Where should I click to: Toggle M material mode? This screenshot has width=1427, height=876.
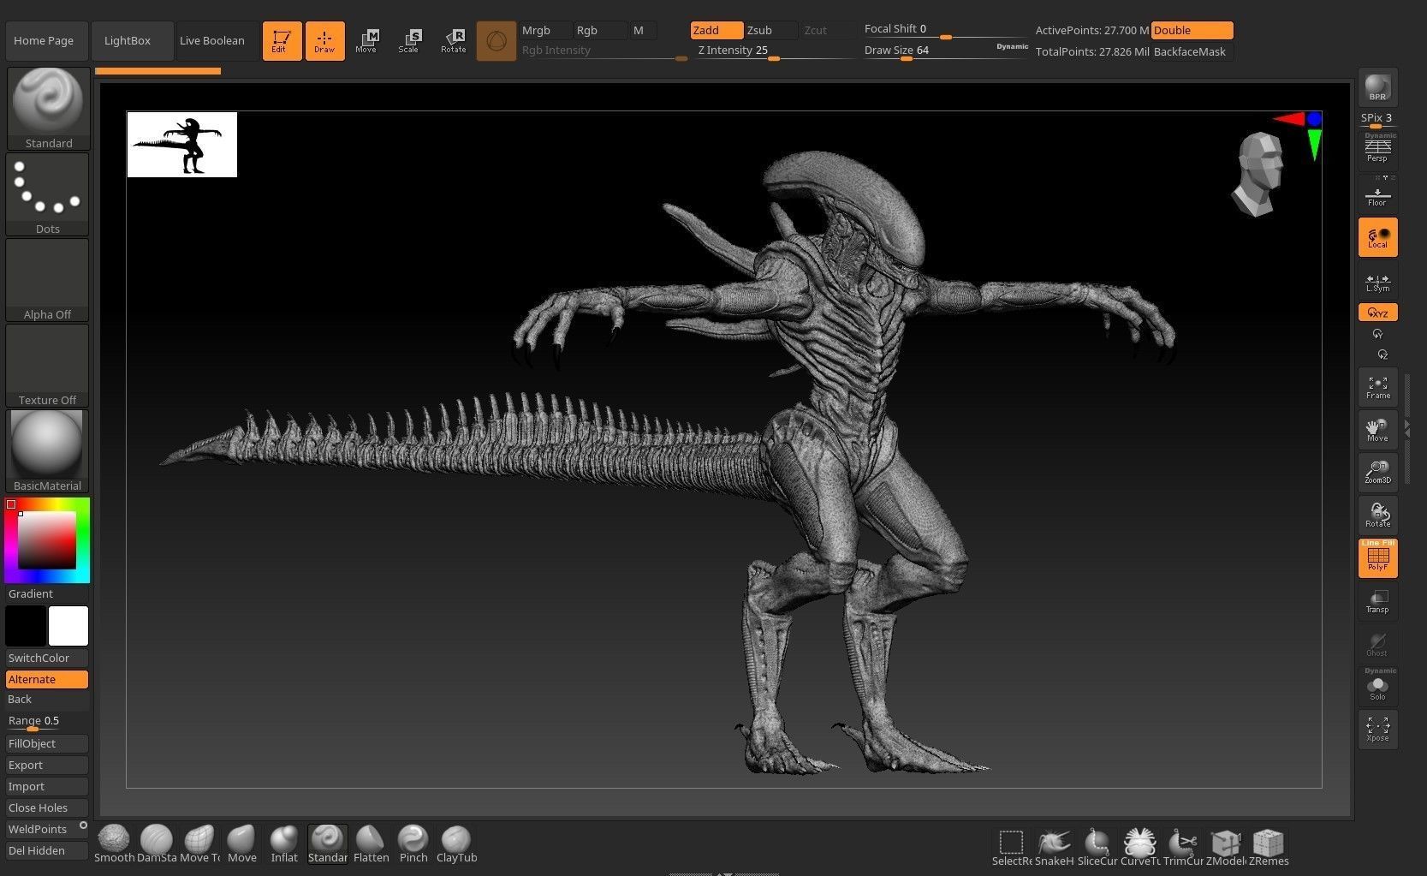coord(644,30)
